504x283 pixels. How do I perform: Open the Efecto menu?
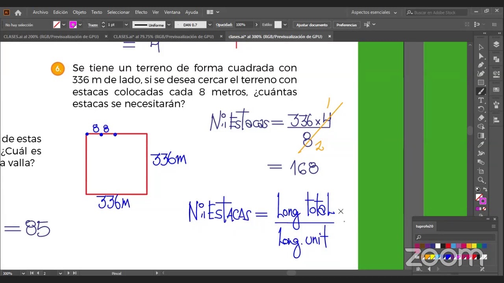coord(141,12)
